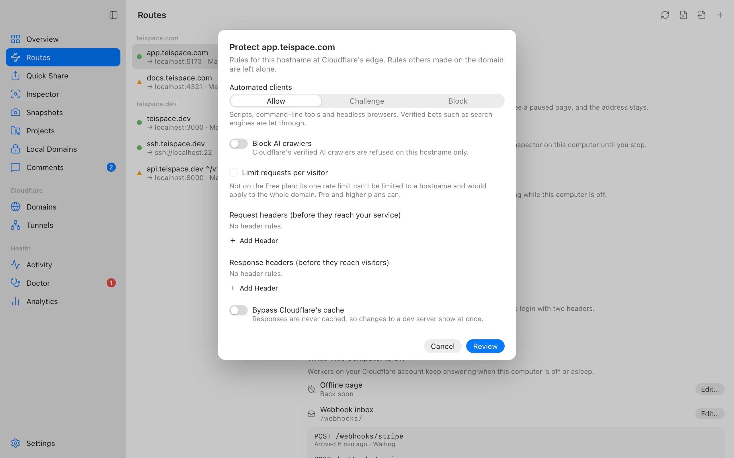This screenshot has width=734, height=458.
Task: Open the Inspector section
Action: tap(63, 94)
